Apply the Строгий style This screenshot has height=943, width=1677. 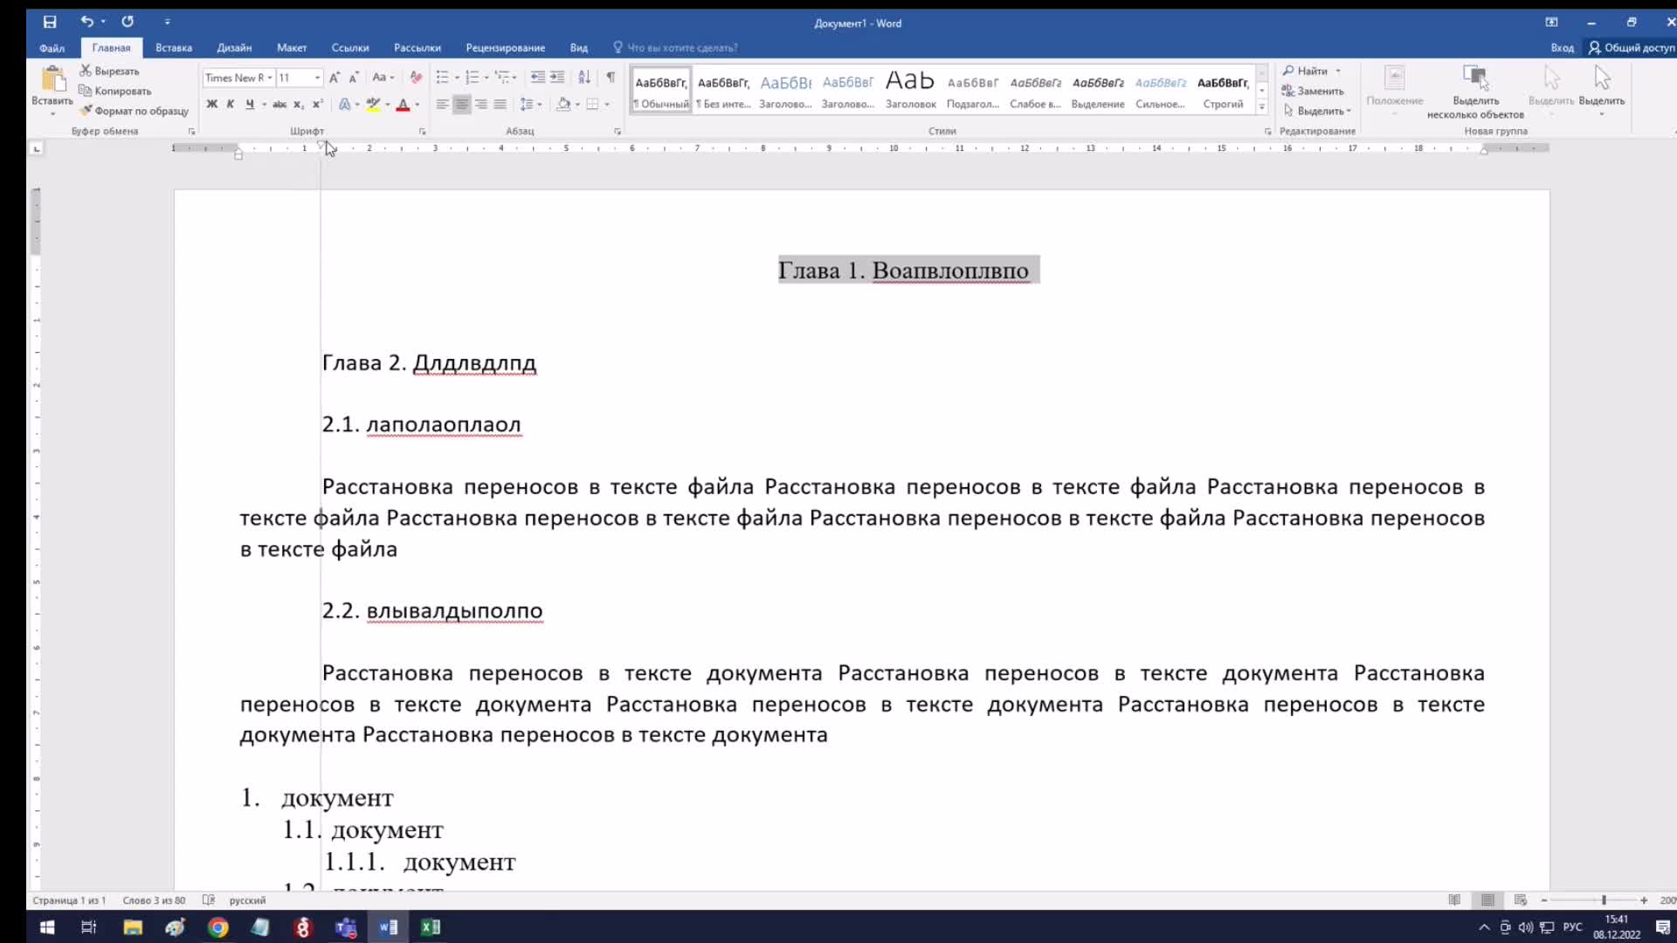point(1223,91)
